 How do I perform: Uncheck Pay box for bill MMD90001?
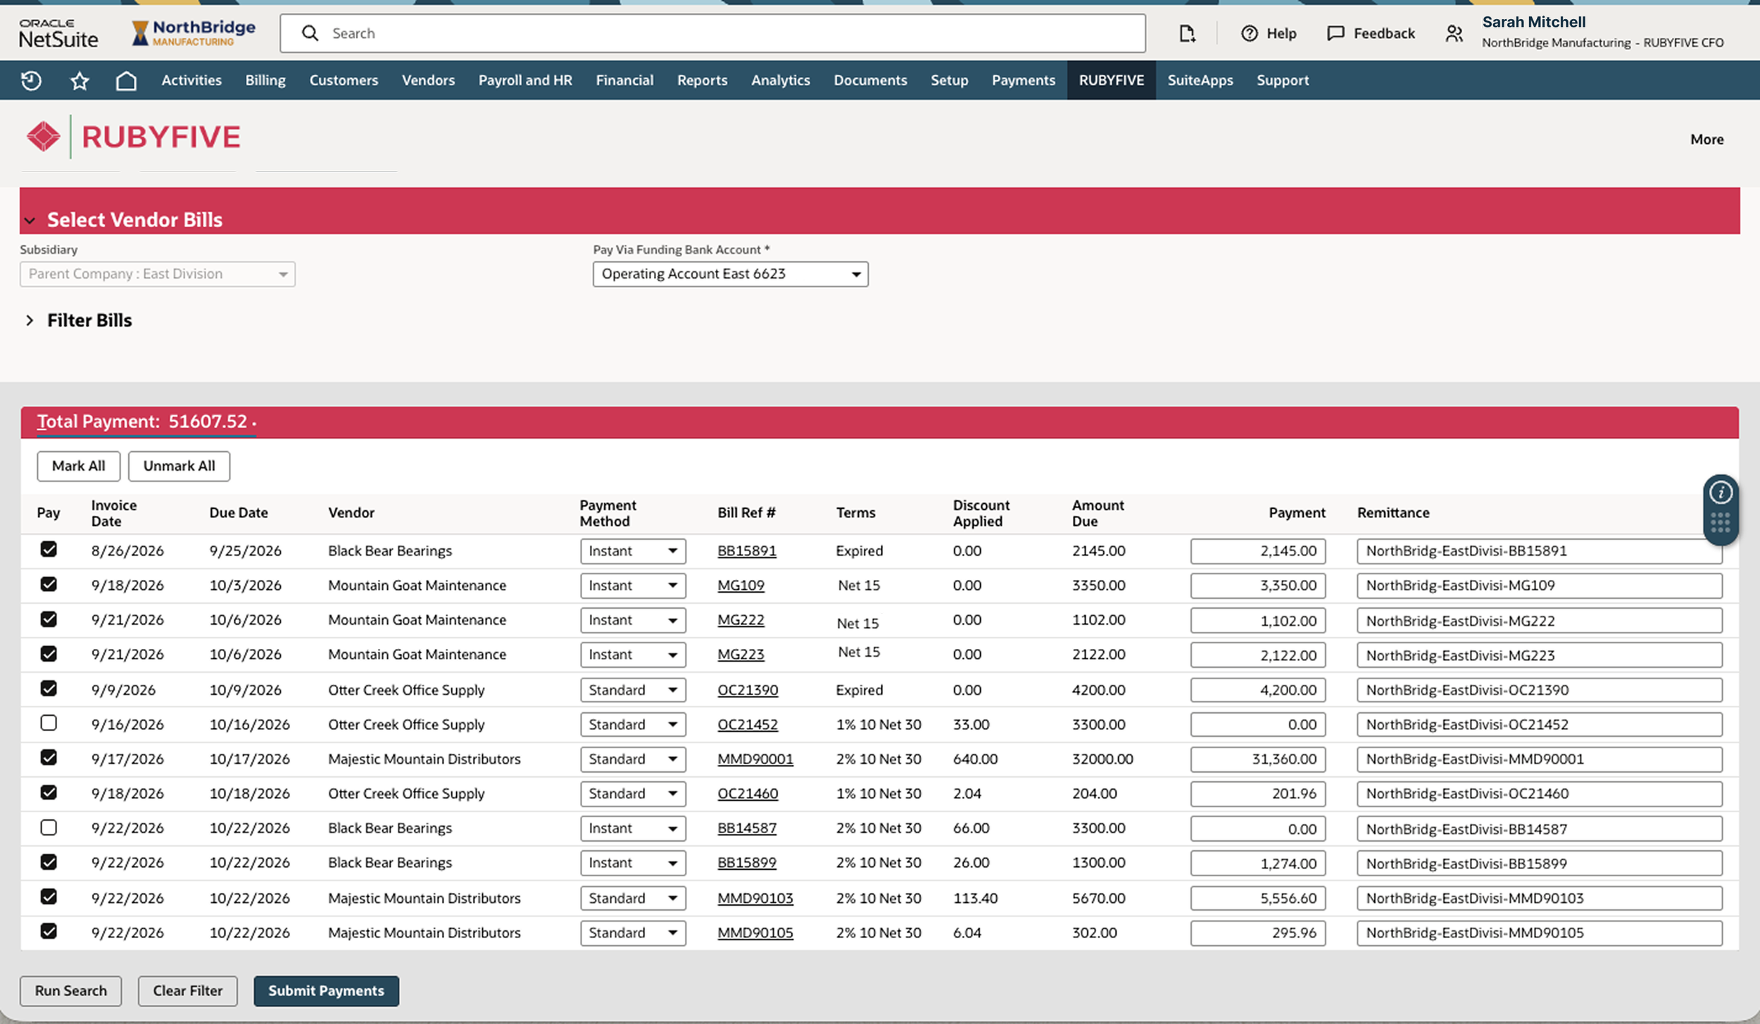(x=49, y=757)
